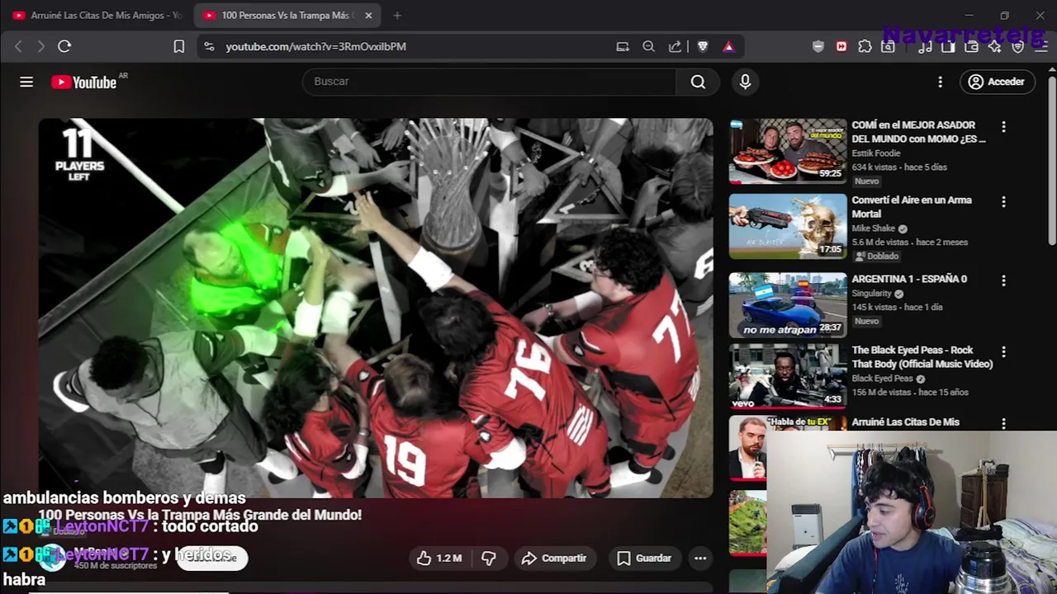The width and height of the screenshot is (1057, 594).
Task: Click the zoom magnifier in address bar
Action: click(649, 47)
